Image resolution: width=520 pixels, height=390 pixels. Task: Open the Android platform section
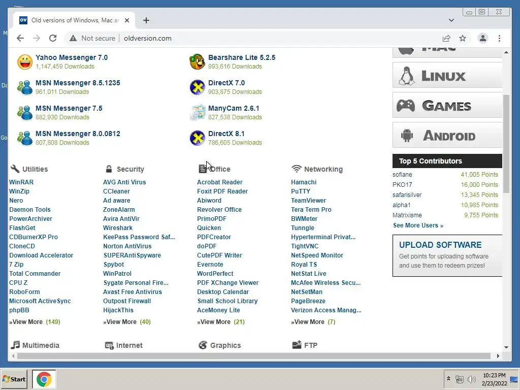[x=447, y=135]
